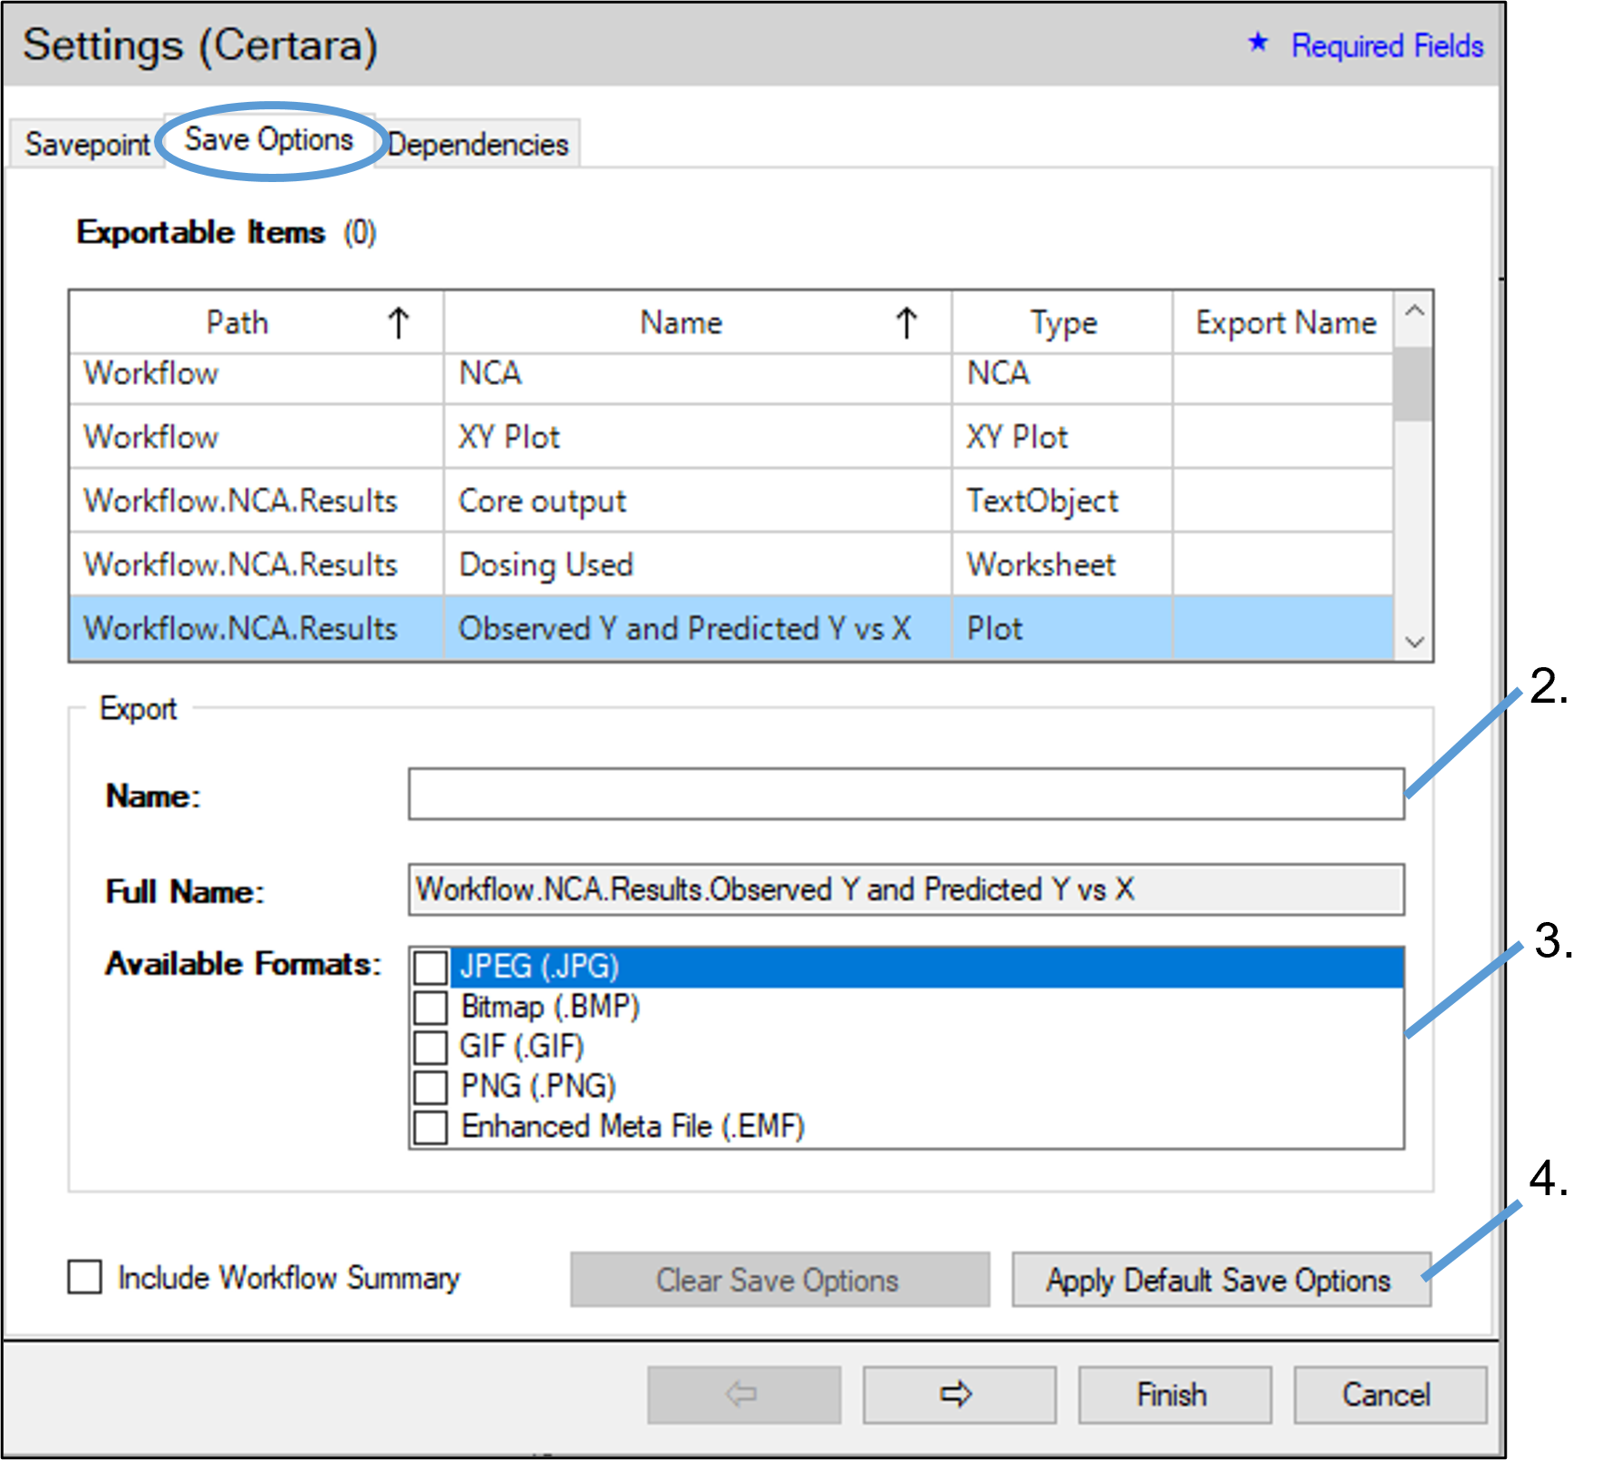
Task: Toggle Include Workflow Summary checkbox
Action: pos(86,1277)
